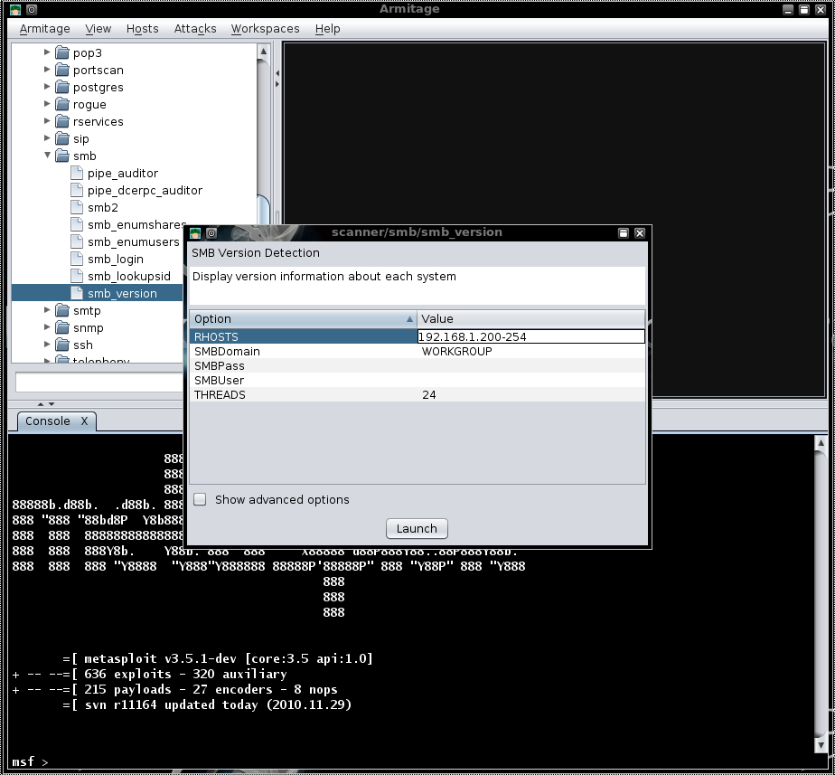The width and height of the screenshot is (835, 775).
Task: Expand the portscan tree node
Action: click(x=47, y=70)
